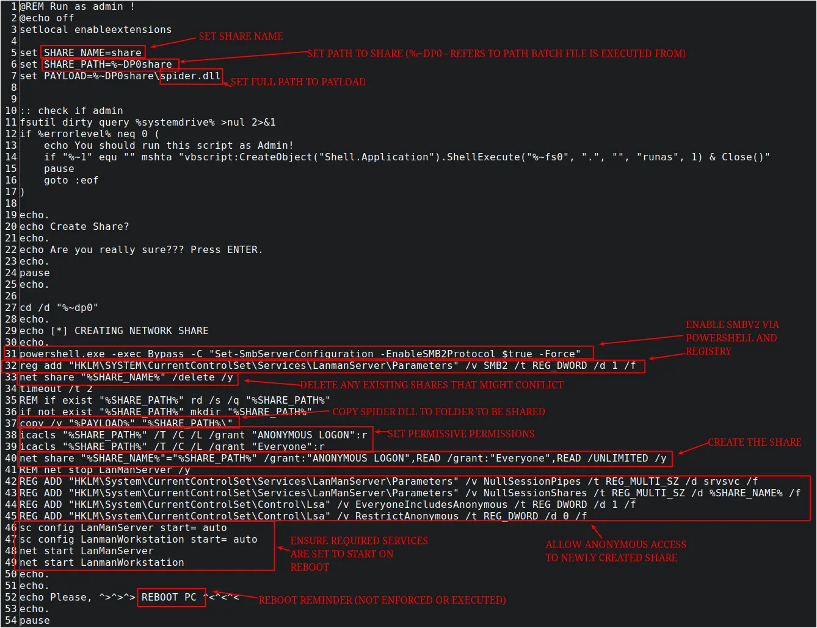The width and height of the screenshot is (817, 628).
Task: Click the CREATE THE SHARE annotation
Action: [x=754, y=443]
